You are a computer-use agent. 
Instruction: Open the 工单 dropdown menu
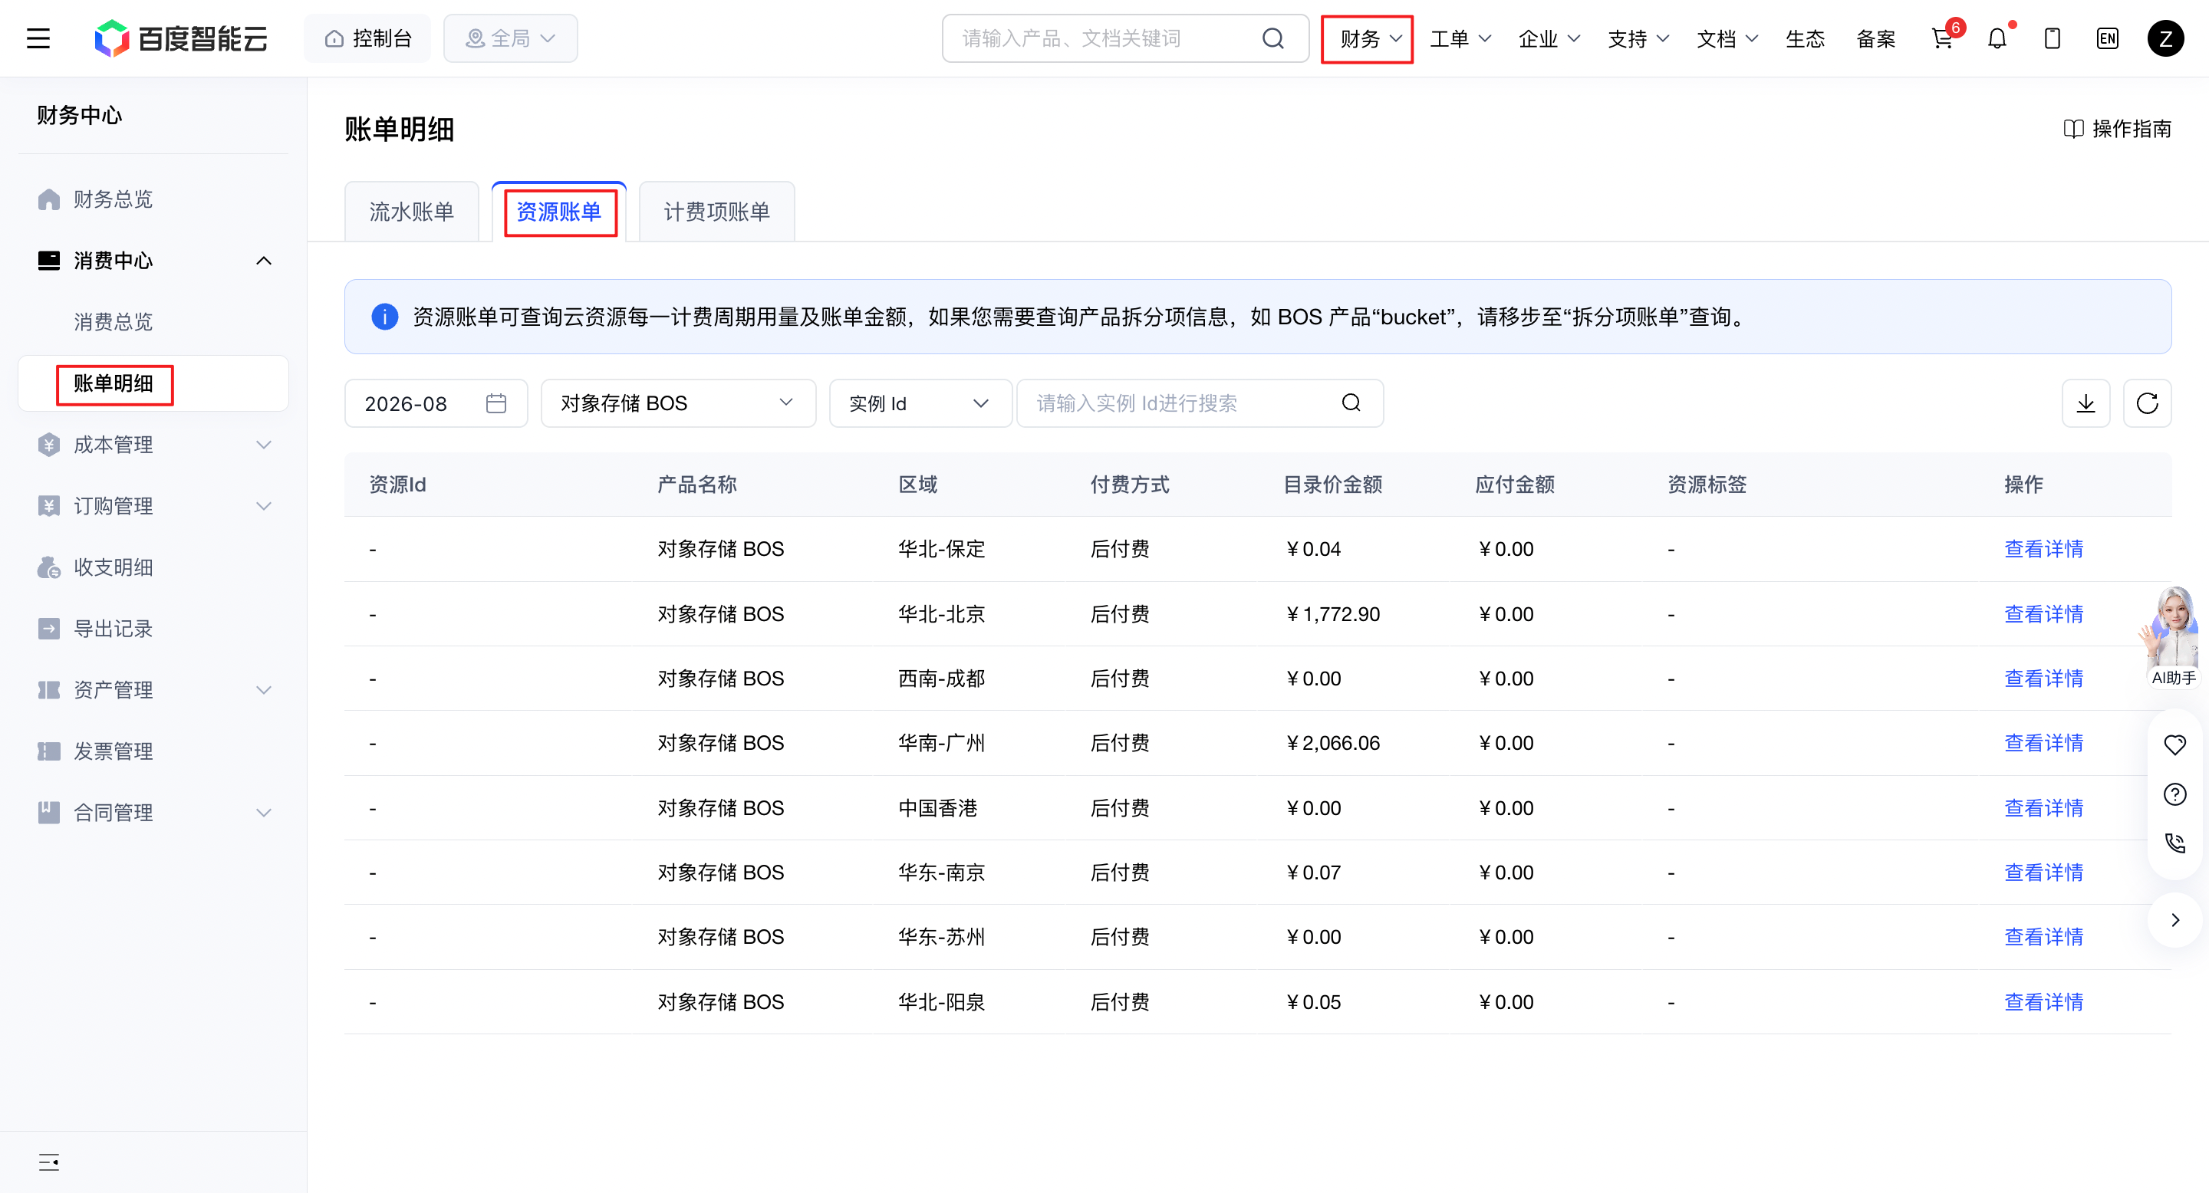(x=1460, y=38)
